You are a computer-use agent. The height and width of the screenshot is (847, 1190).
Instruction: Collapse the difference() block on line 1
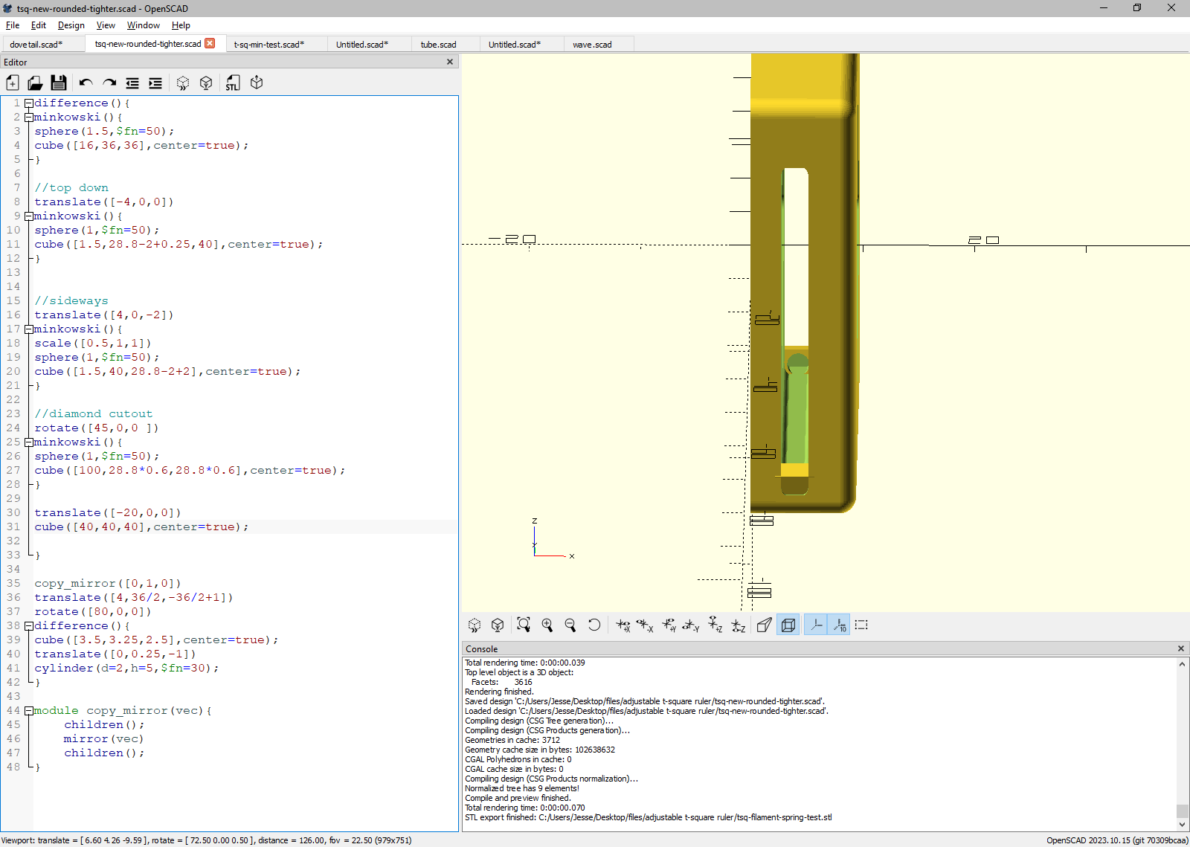29,103
